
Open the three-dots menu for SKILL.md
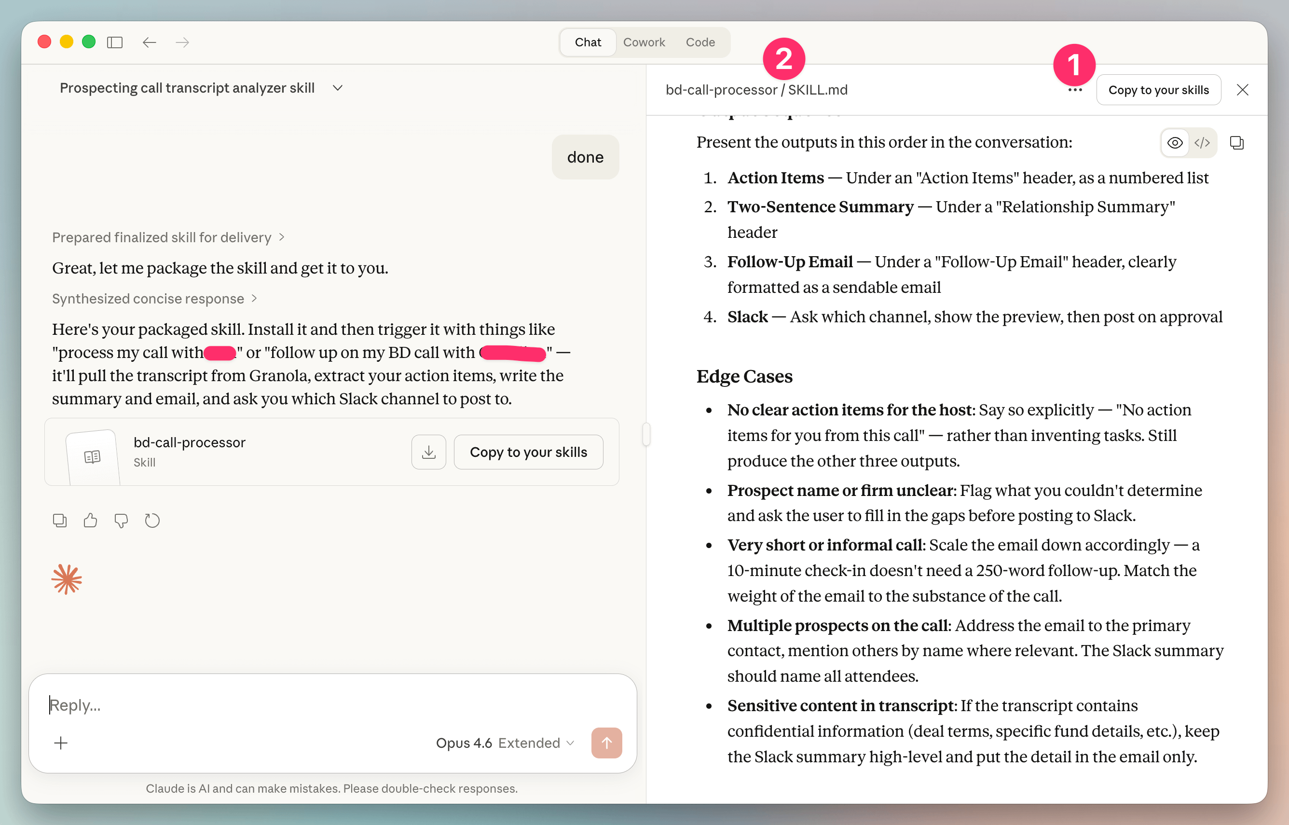pyautogui.click(x=1075, y=90)
